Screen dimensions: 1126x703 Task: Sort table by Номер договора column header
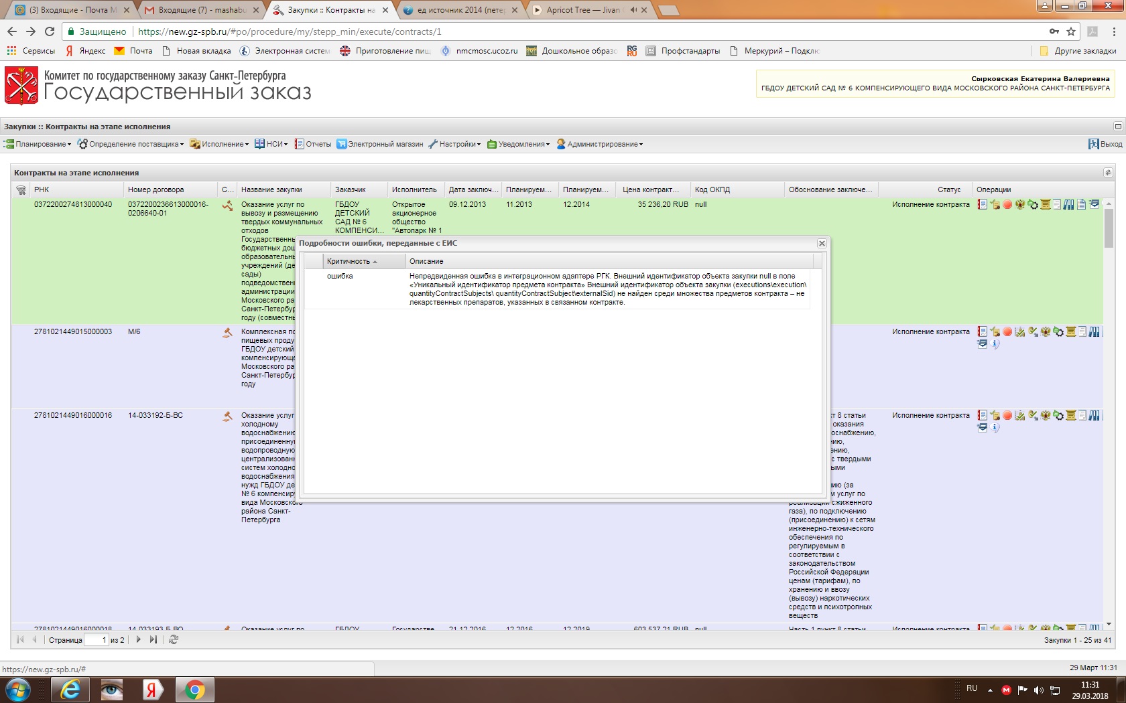click(x=171, y=189)
